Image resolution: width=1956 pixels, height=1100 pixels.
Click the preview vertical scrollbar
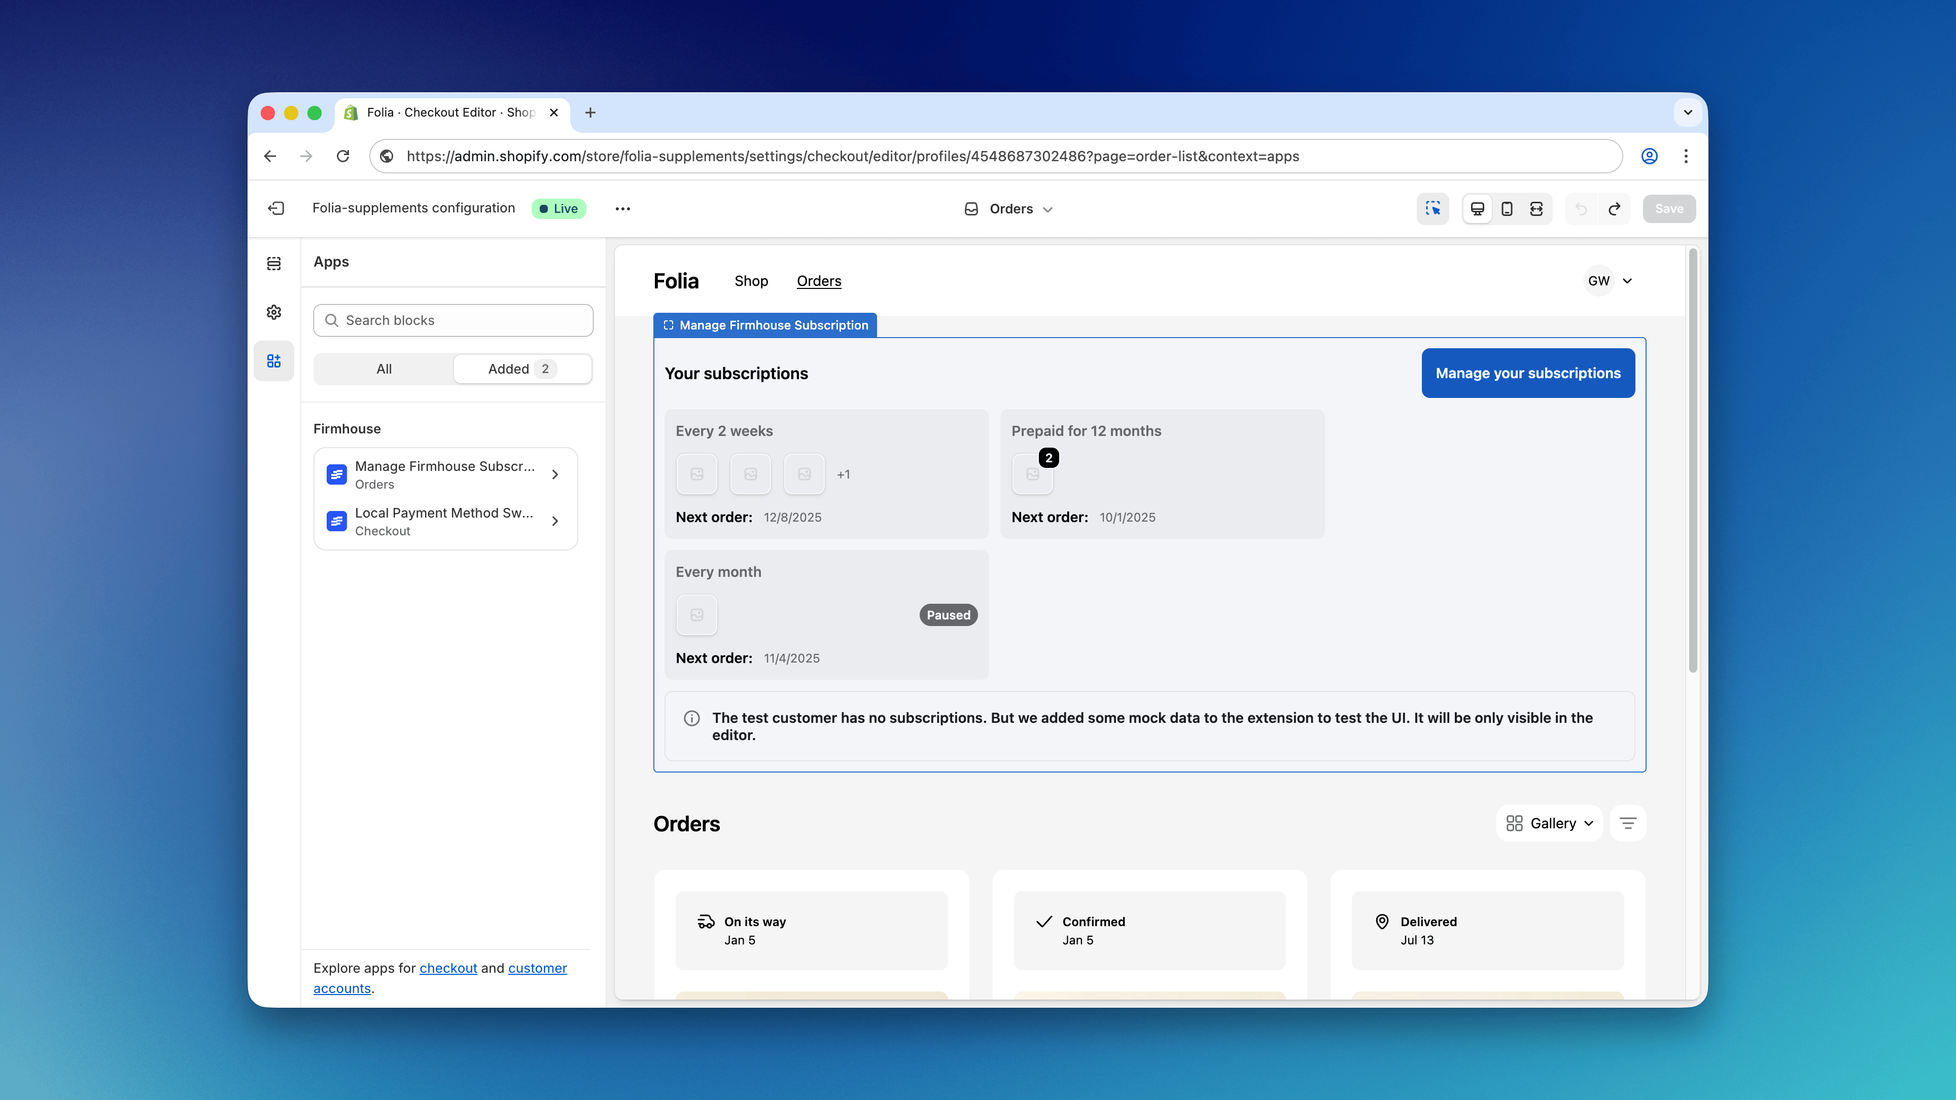point(1693,460)
